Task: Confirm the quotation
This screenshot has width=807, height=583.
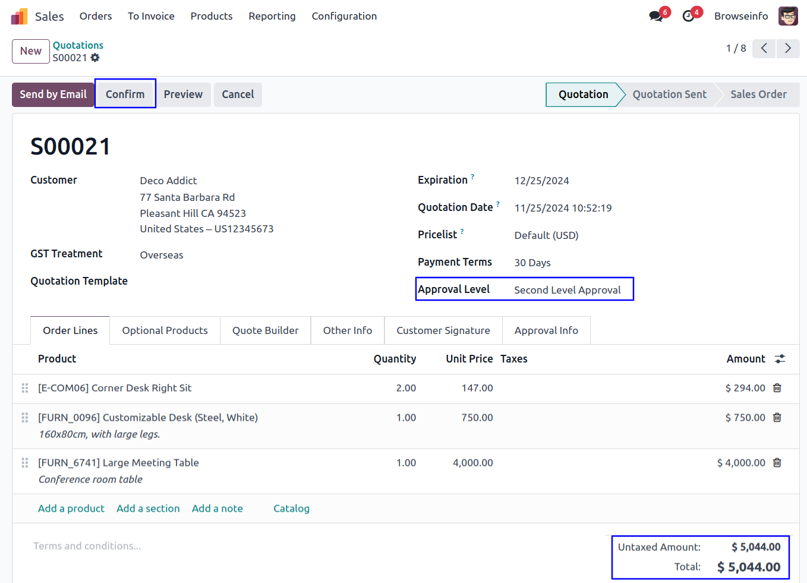Action: click(125, 94)
